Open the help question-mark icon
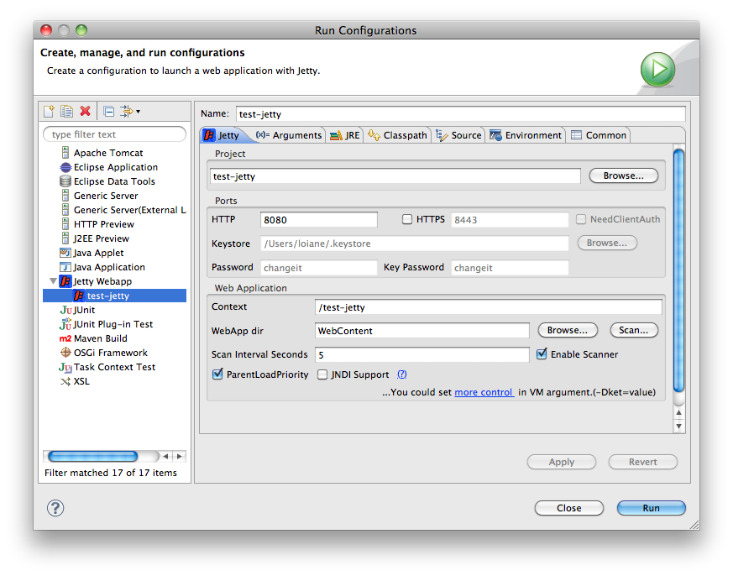Image resolution: width=733 pixels, height=576 pixels. (x=55, y=508)
